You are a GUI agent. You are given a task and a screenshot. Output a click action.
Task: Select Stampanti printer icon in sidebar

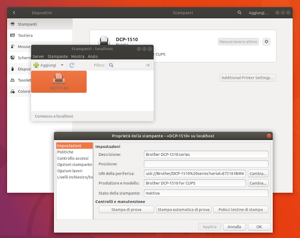(13, 24)
